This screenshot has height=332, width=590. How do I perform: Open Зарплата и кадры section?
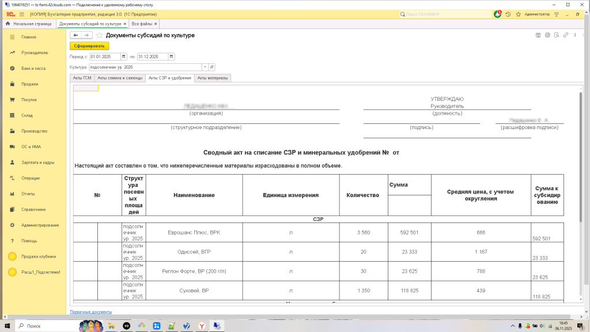pyautogui.click(x=37, y=163)
